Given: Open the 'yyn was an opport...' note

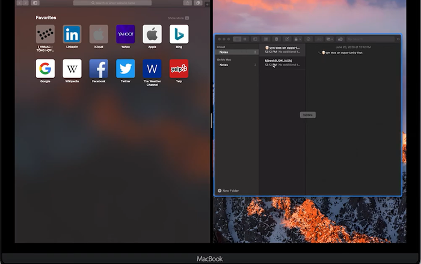Looking at the screenshot, I should [282, 50].
